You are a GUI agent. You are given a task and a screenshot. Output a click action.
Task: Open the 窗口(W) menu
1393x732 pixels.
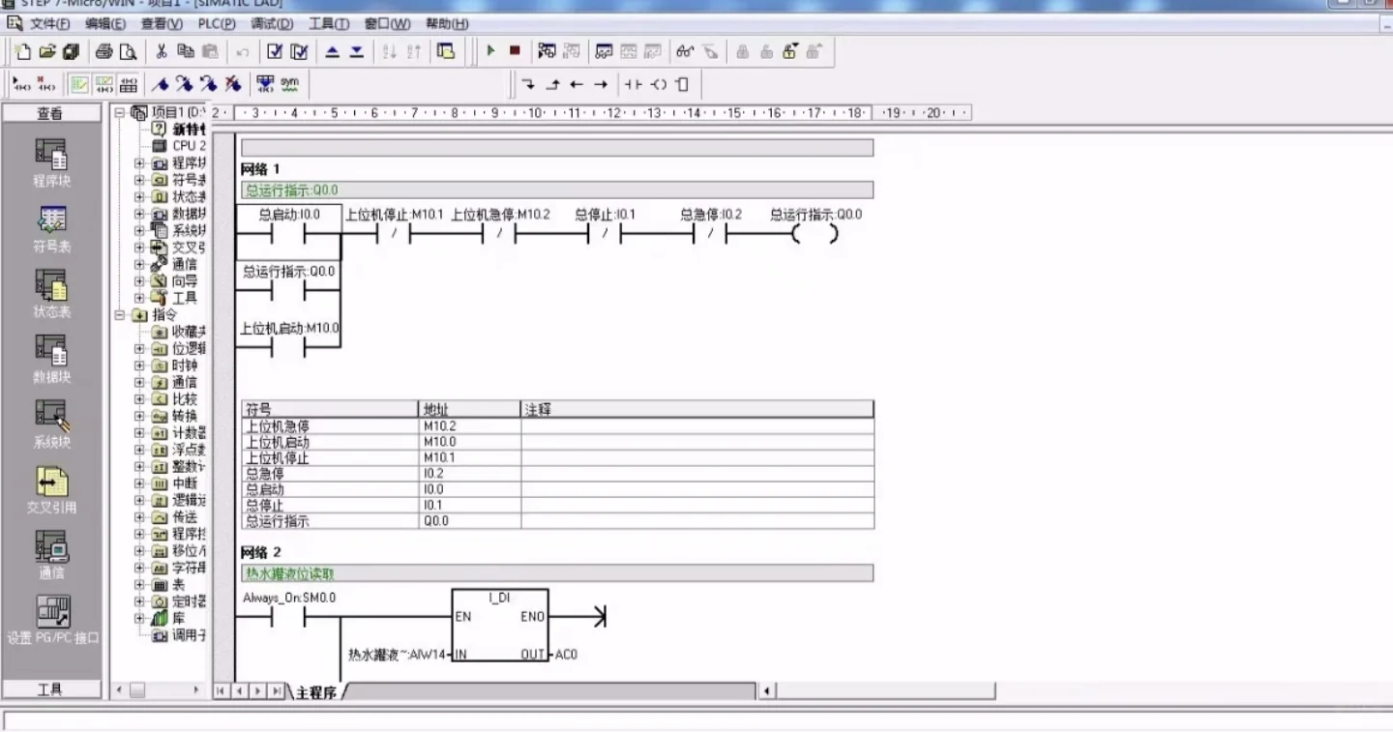coord(387,23)
